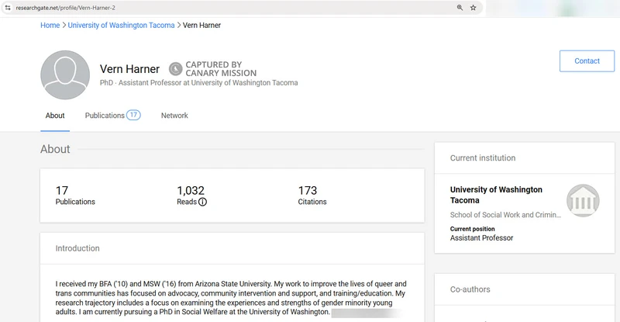
Task: Click the Reads info circle icon
Action: coord(202,202)
